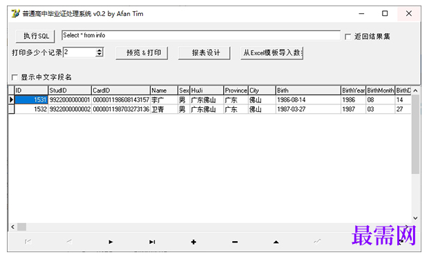Click the CardID column header
This screenshot has height=257, width=429.
tap(121, 91)
